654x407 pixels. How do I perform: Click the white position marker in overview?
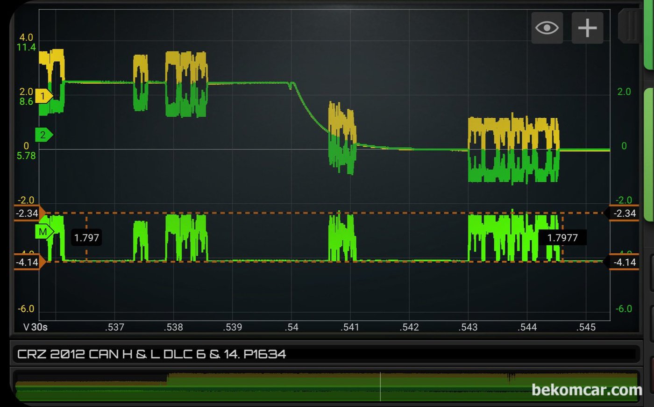tap(380, 387)
